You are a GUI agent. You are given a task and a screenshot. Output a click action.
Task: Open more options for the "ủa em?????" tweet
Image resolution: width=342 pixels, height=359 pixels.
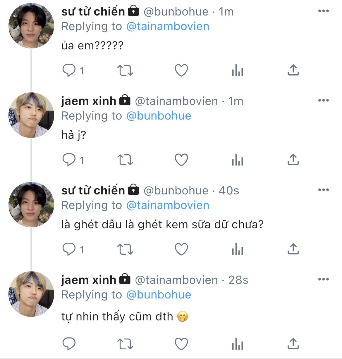(323, 11)
